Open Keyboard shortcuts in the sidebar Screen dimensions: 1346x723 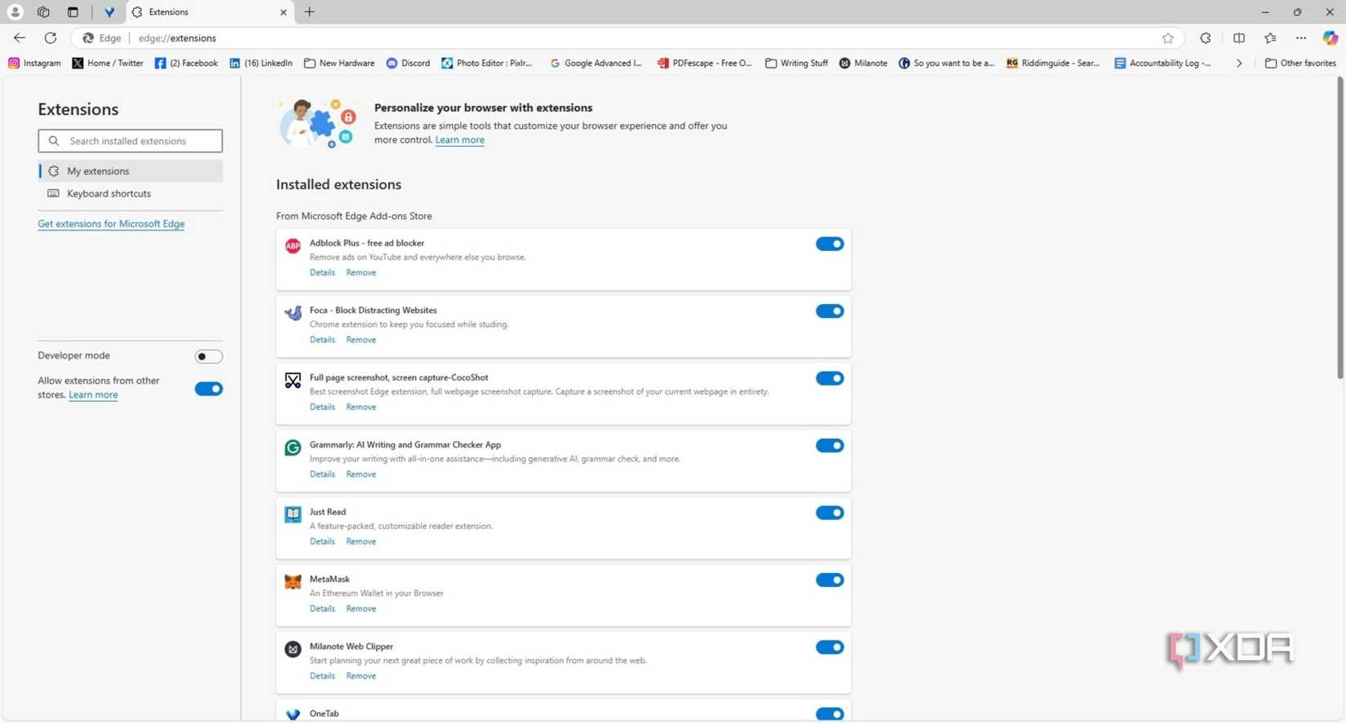131,193
